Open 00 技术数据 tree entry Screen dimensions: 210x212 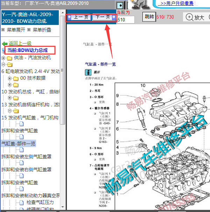pyautogui.click(x=33, y=78)
